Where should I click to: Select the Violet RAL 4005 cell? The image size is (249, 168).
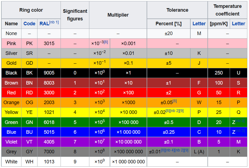[x=49, y=142]
